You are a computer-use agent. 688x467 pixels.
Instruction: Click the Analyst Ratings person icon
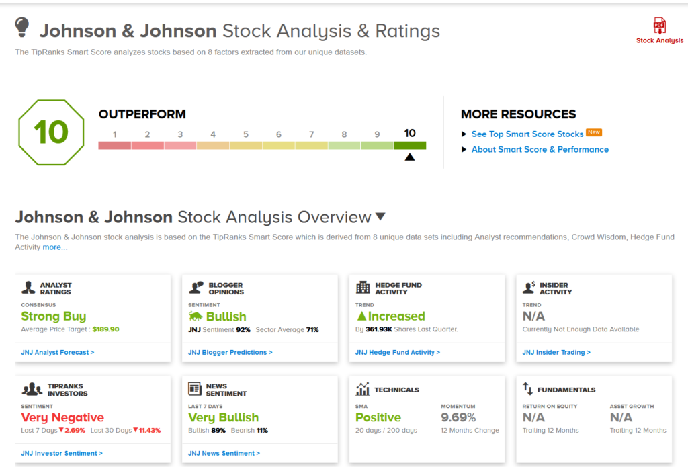[28, 288]
